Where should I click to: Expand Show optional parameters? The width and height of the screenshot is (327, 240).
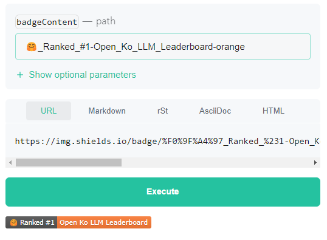click(76, 75)
